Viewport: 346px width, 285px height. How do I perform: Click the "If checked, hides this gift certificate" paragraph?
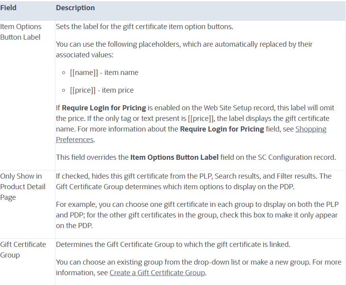tap(194, 181)
